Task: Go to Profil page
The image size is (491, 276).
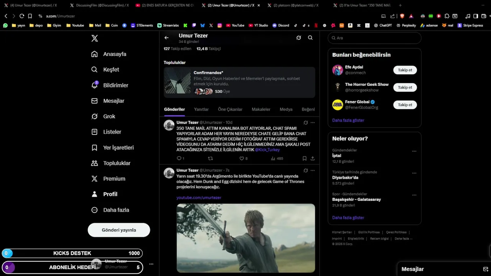Action: click(104, 194)
